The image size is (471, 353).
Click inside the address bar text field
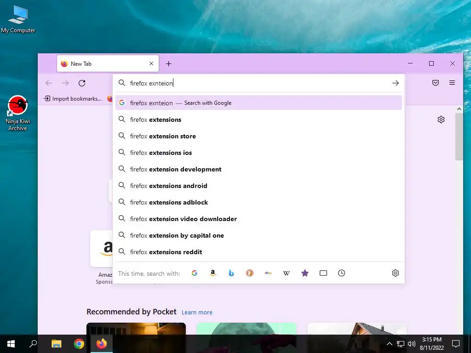[258, 83]
